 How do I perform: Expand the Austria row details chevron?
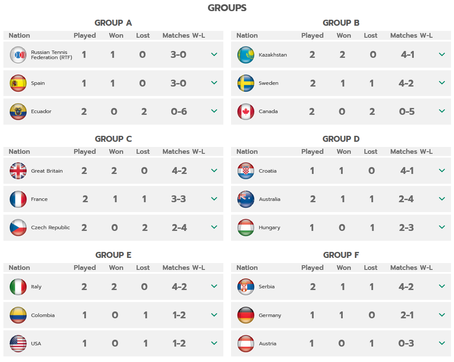(442, 343)
